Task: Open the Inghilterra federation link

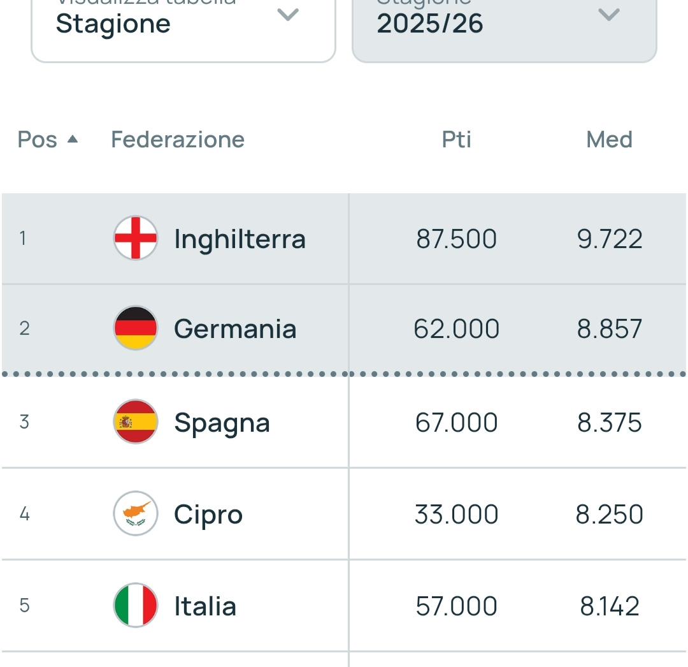Action: [x=240, y=239]
